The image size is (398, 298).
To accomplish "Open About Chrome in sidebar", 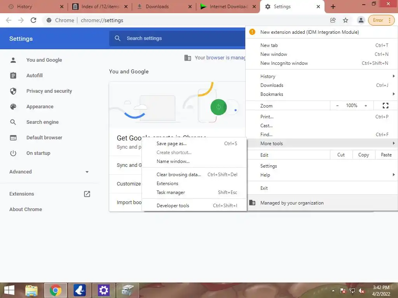I will (26, 209).
